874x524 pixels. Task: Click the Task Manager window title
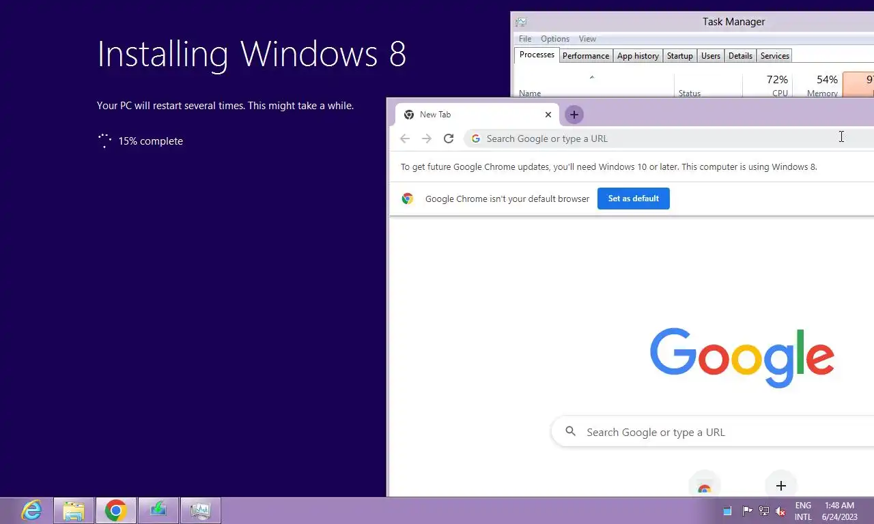[x=733, y=22]
